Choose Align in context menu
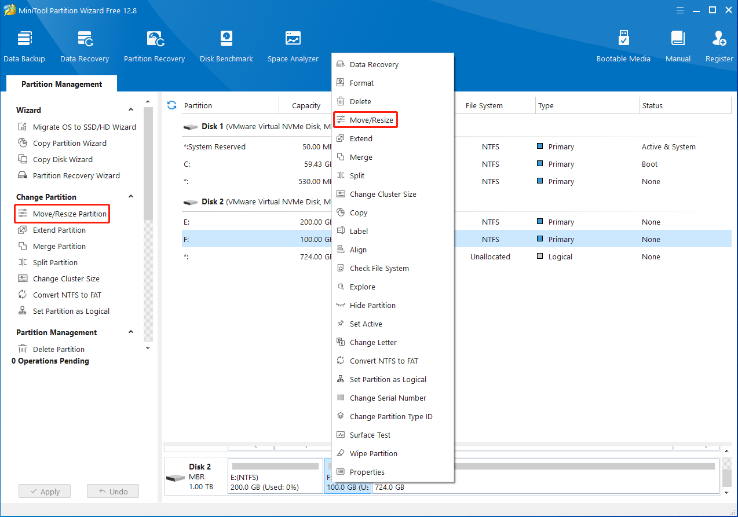This screenshot has width=738, height=517. [x=393, y=250]
